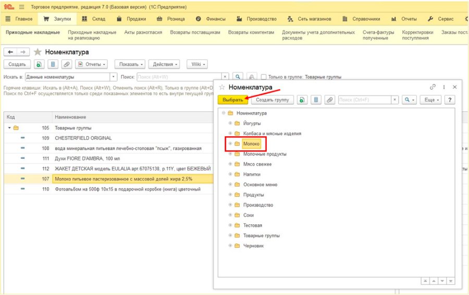469x295 pixels.
Task: Open the Финансы section tab
Action: 211,19
